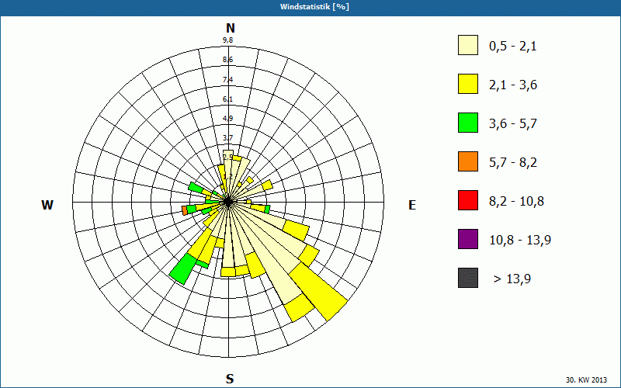This screenshot has height=388, width=621.
Task: Click the 8,6 ring scale value
Action: (227, 60)
